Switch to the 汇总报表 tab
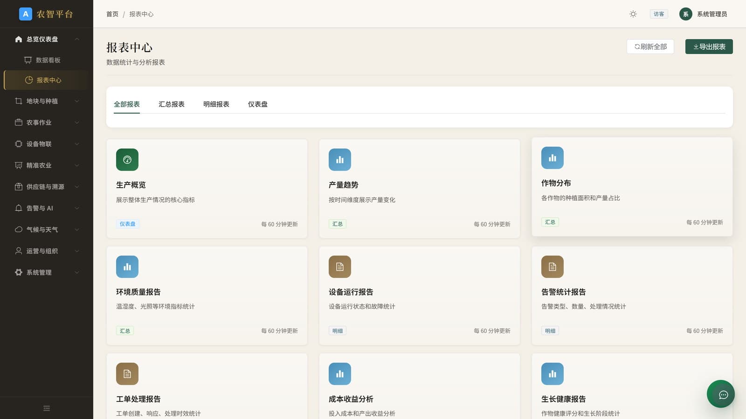The width and height of the screenshot is (746, 419). (172, 104)
